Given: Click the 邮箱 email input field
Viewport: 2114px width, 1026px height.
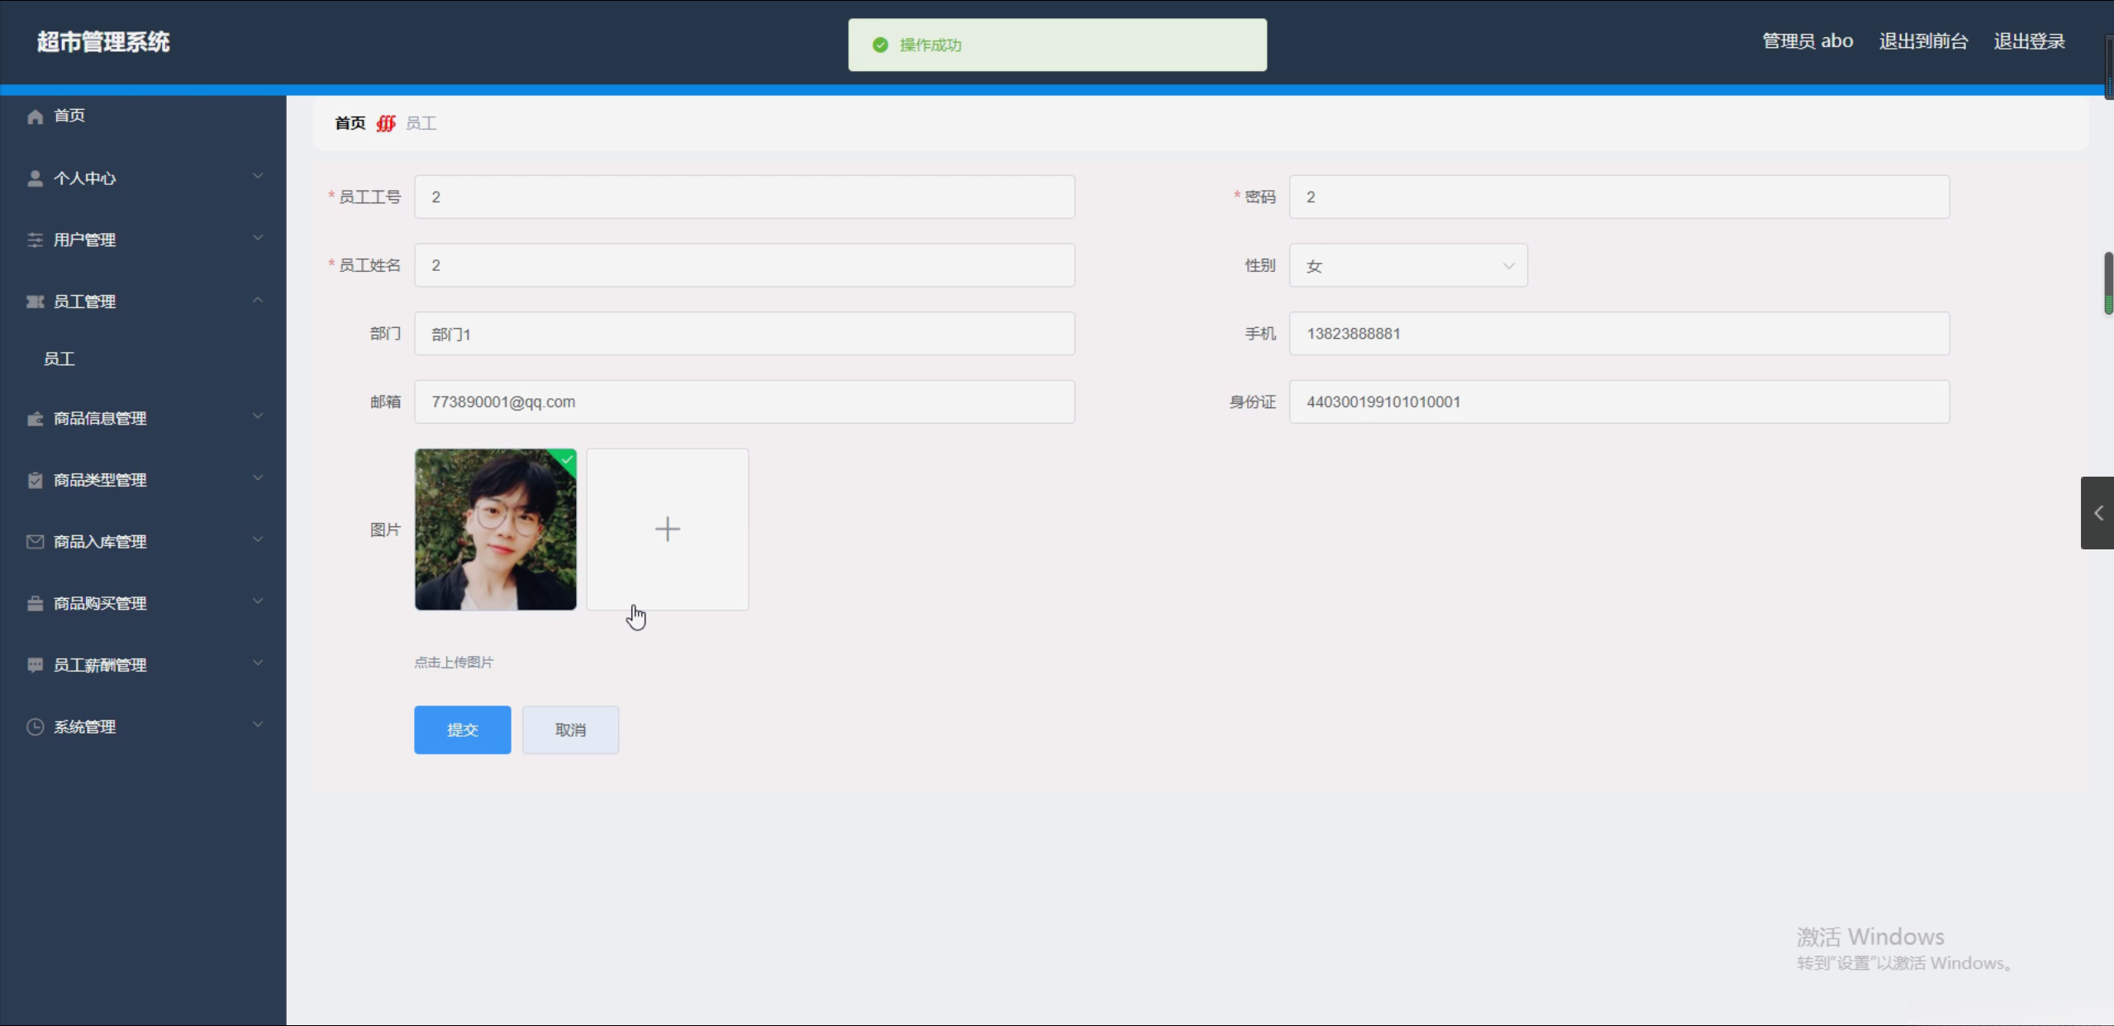Looking at the screenshot, I should 744,402.
